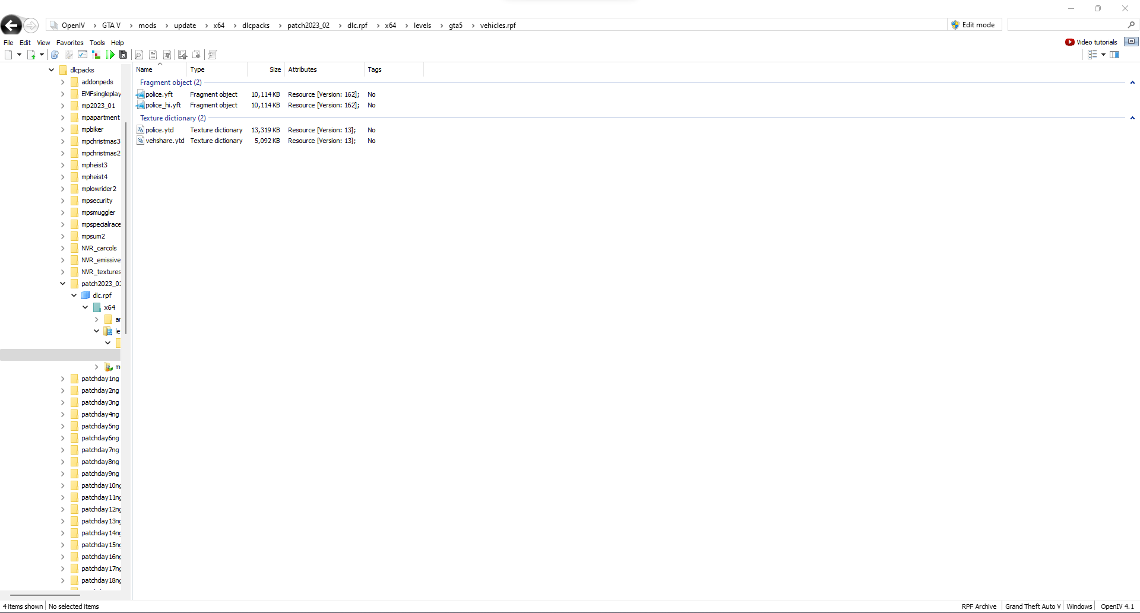
Task: Navigate forward with the forward arrow
Action: [x=31, y=25]
